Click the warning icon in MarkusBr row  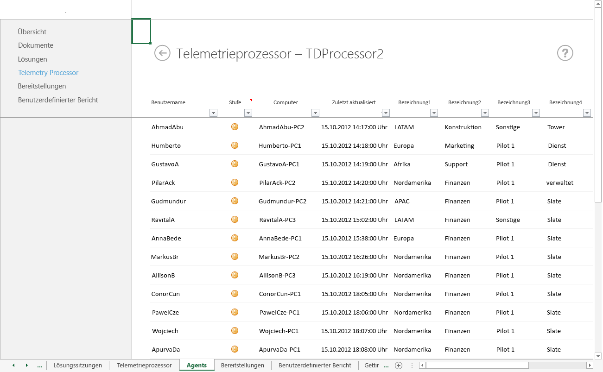pos(235,257)
